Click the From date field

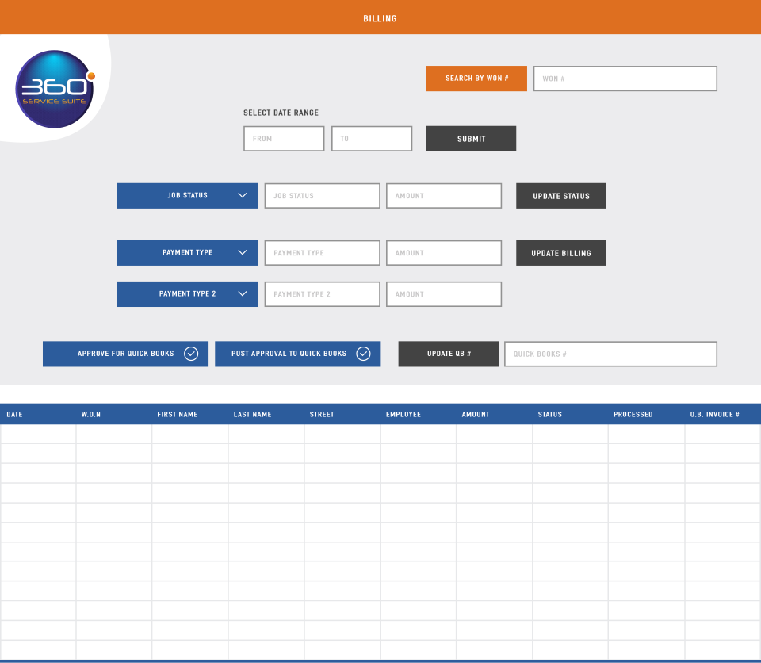tap(283, 138)
